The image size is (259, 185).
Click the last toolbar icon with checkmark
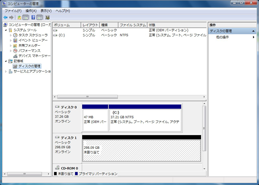47,17
